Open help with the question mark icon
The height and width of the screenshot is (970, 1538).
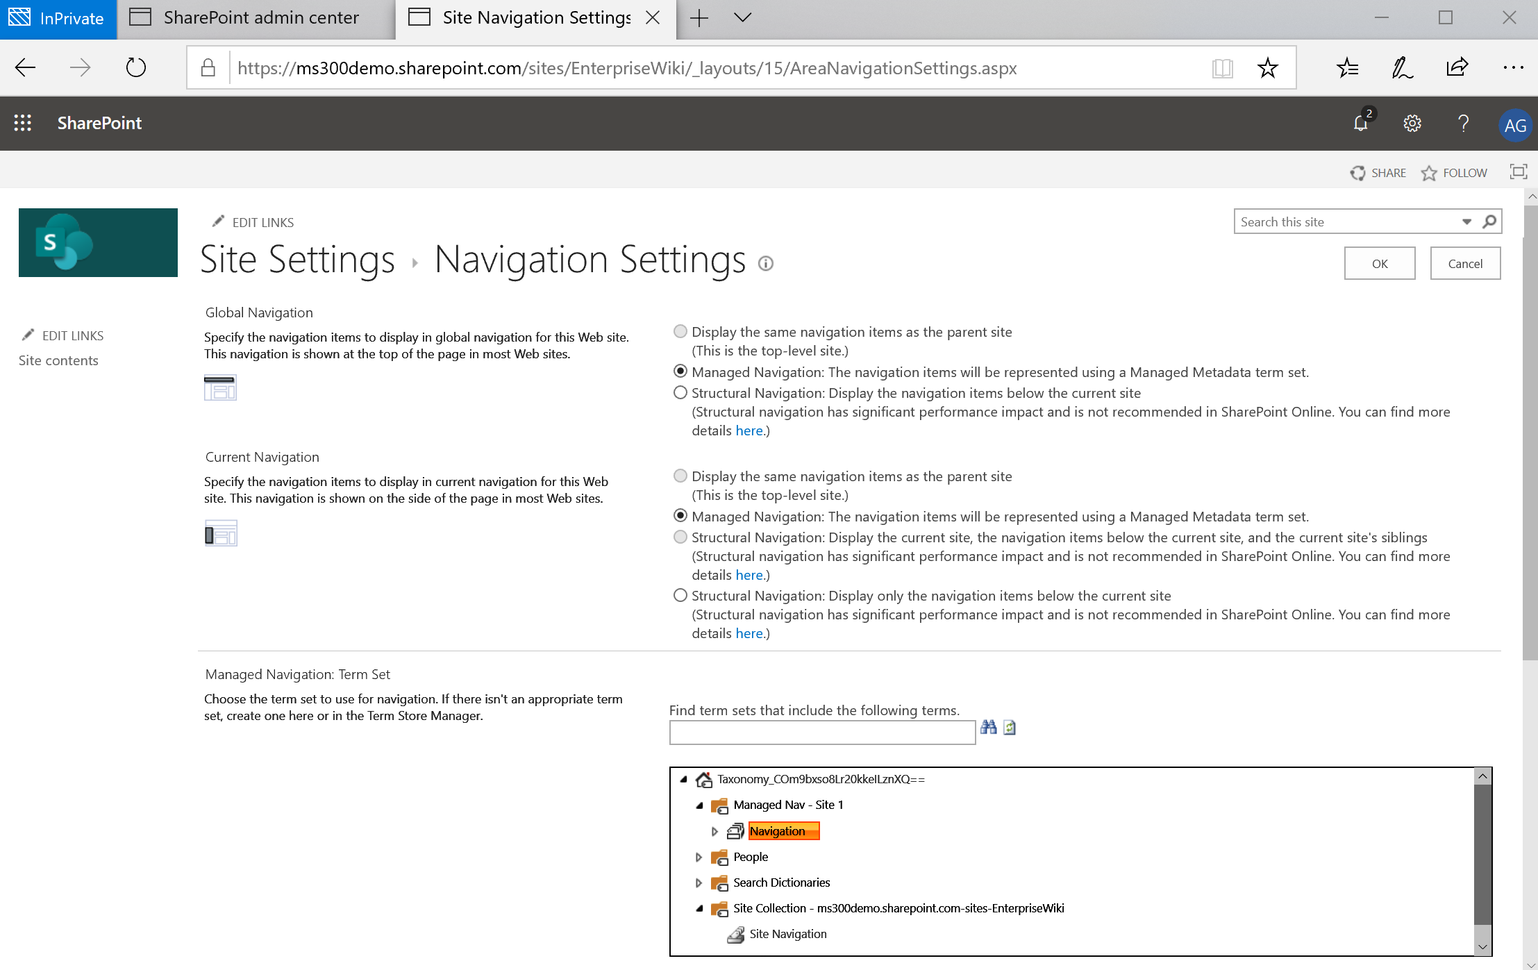[1463, 123]
